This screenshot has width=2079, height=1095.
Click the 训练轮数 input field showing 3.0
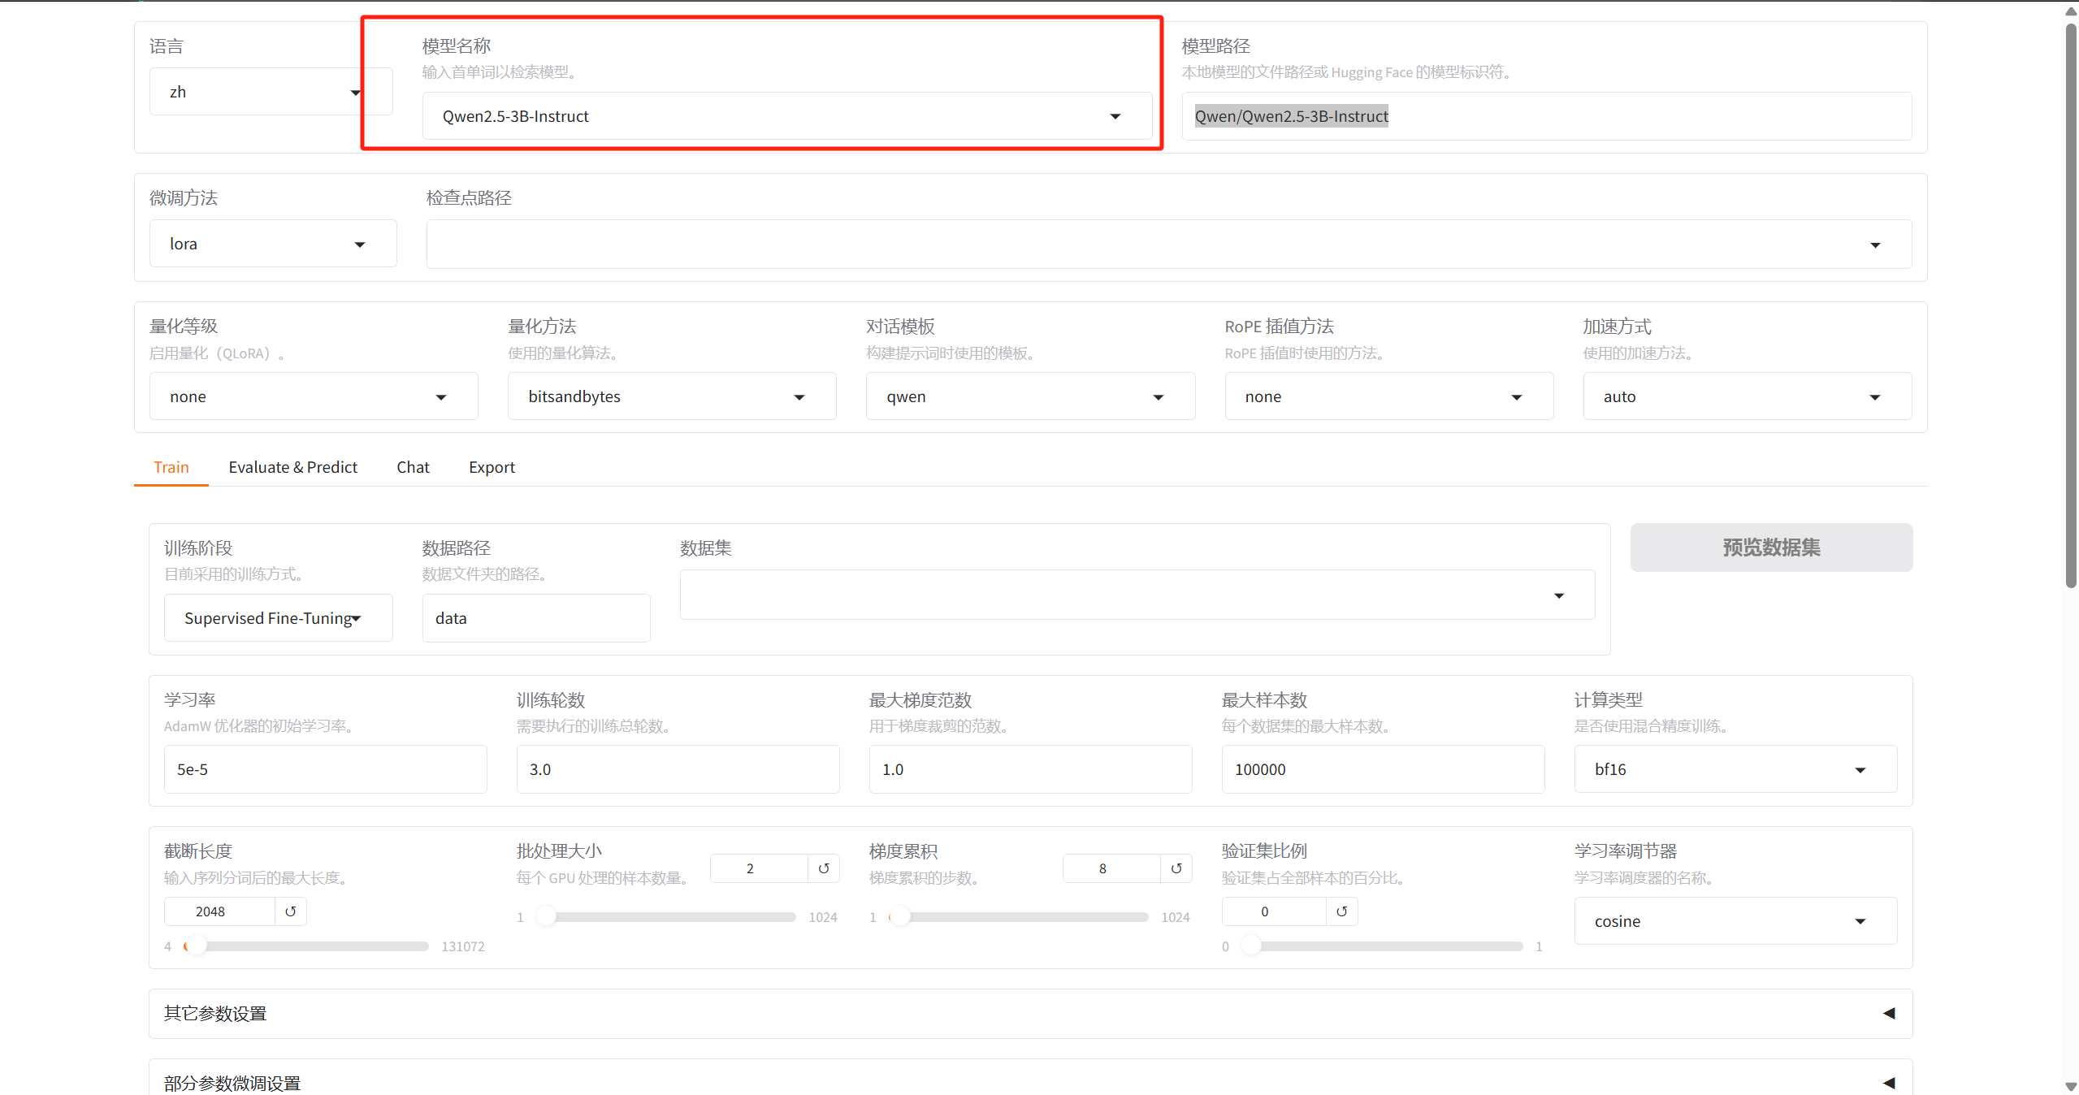(x=678, y=769)
